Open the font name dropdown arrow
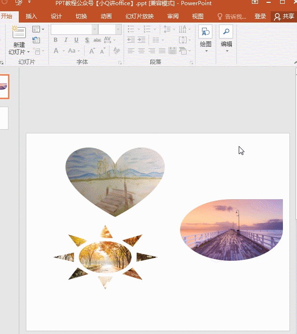 click(95, 30)
